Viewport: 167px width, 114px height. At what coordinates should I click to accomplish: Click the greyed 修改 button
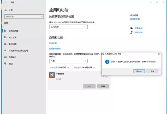click(89, 86)
